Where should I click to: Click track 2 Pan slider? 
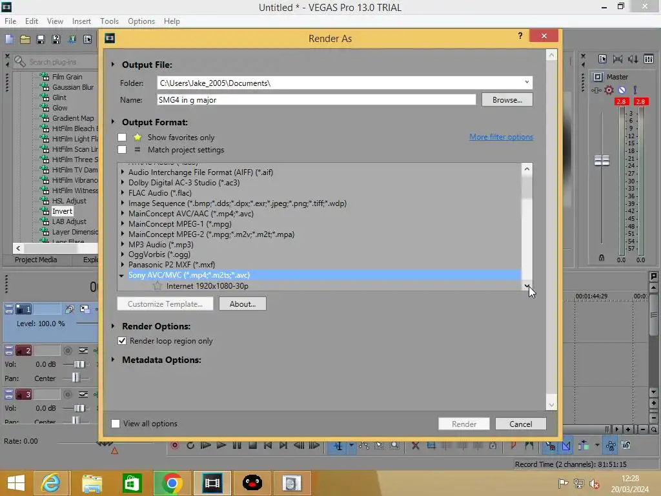pos(76,378)
